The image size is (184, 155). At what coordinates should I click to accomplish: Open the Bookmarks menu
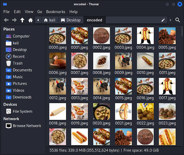point(55,12)
